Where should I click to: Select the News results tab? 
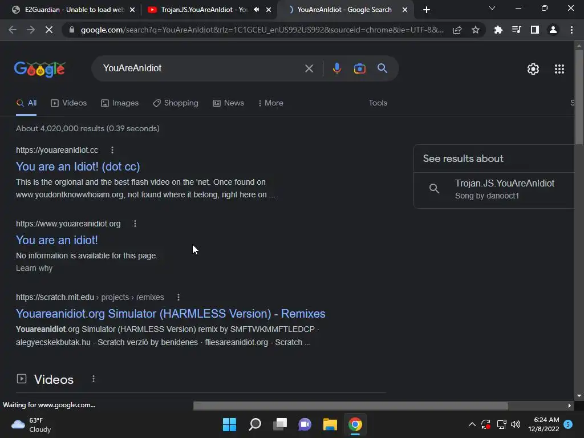pos(228,103)
